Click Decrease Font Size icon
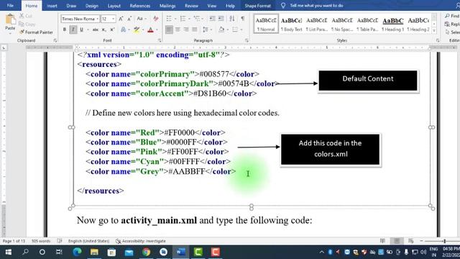This screenshot has height=259, width=460. click(x=129, y=19)
